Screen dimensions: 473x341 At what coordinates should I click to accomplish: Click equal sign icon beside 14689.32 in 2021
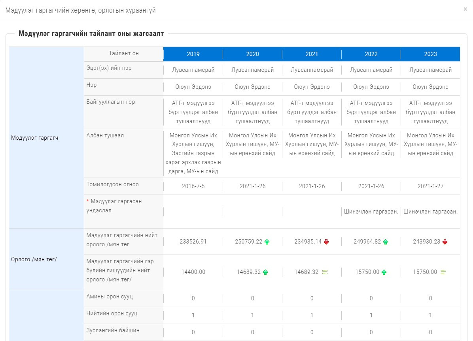[x=325, y=272]
